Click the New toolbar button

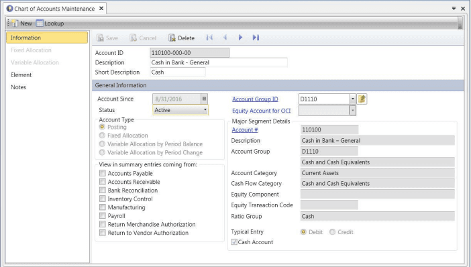[22, 23]
